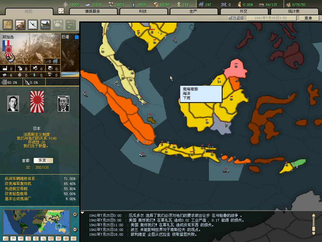This screenshot has height=242, width=322.
Task: Click the supplies crate icon in top bar
Action: [156, 4]
